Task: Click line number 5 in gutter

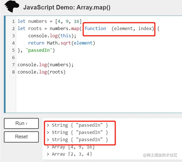Action: (13, 50)
